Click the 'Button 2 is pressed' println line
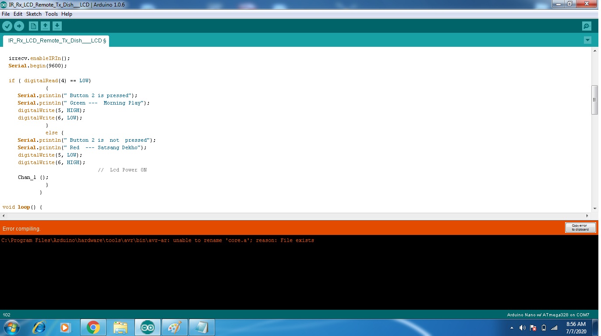The height and width of the screenshot is (336, 601). click(x=78, y=95)
